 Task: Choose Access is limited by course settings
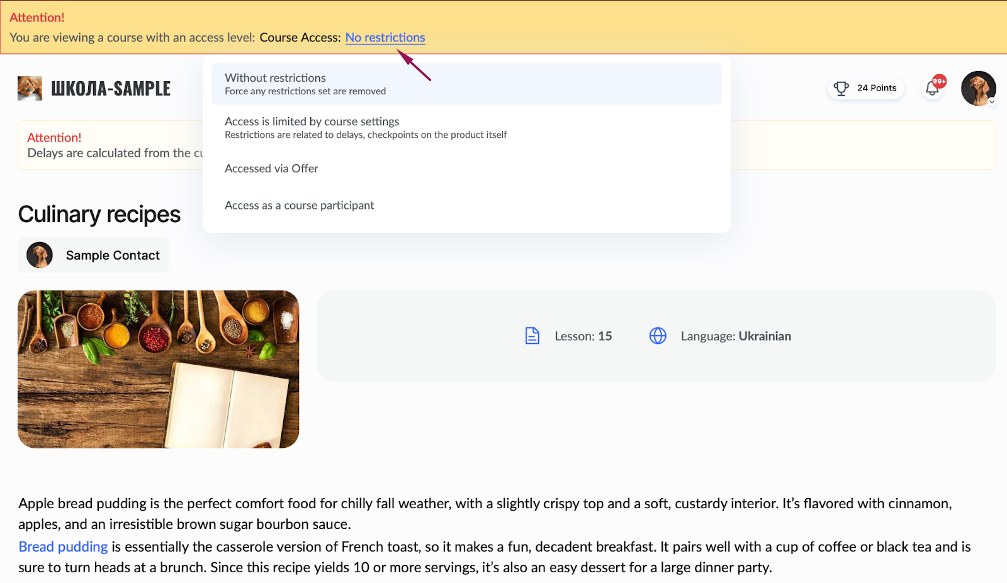[x=466, y=127]
